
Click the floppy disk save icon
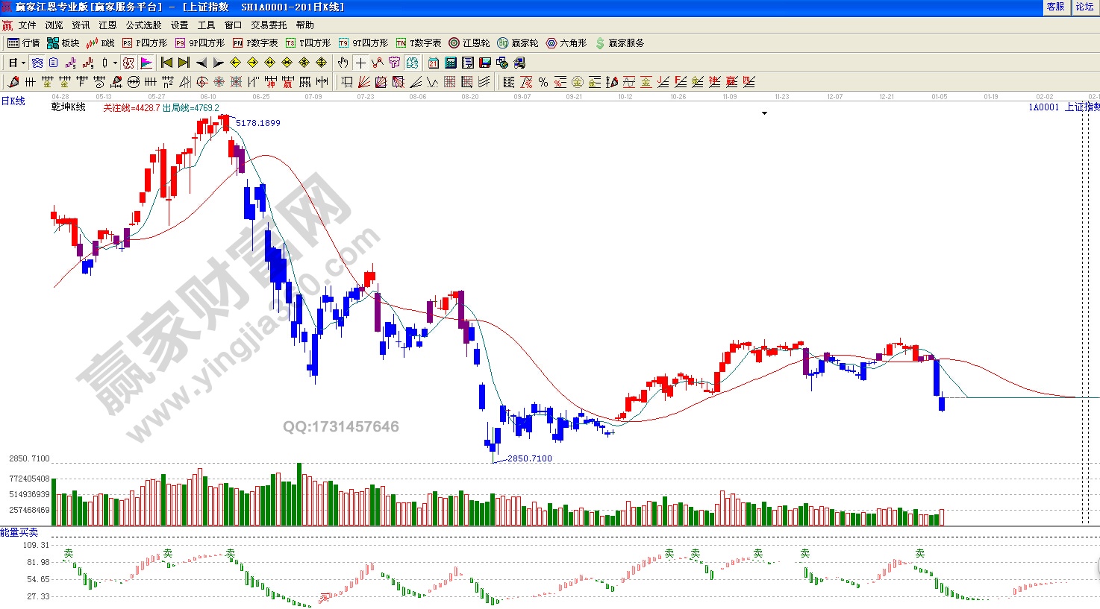pyautogui.click(x=485, y=63)
